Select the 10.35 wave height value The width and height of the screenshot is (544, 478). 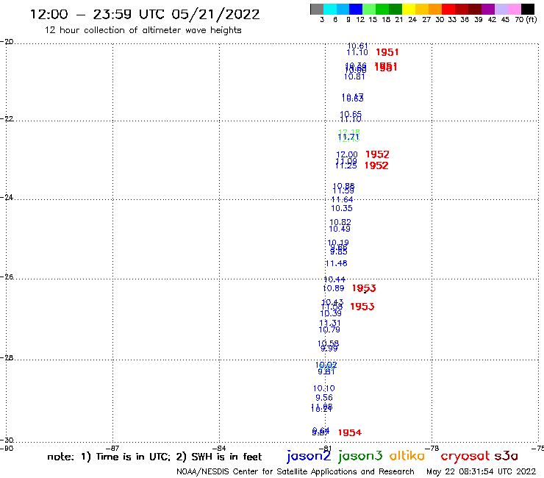tap(342, 208)
